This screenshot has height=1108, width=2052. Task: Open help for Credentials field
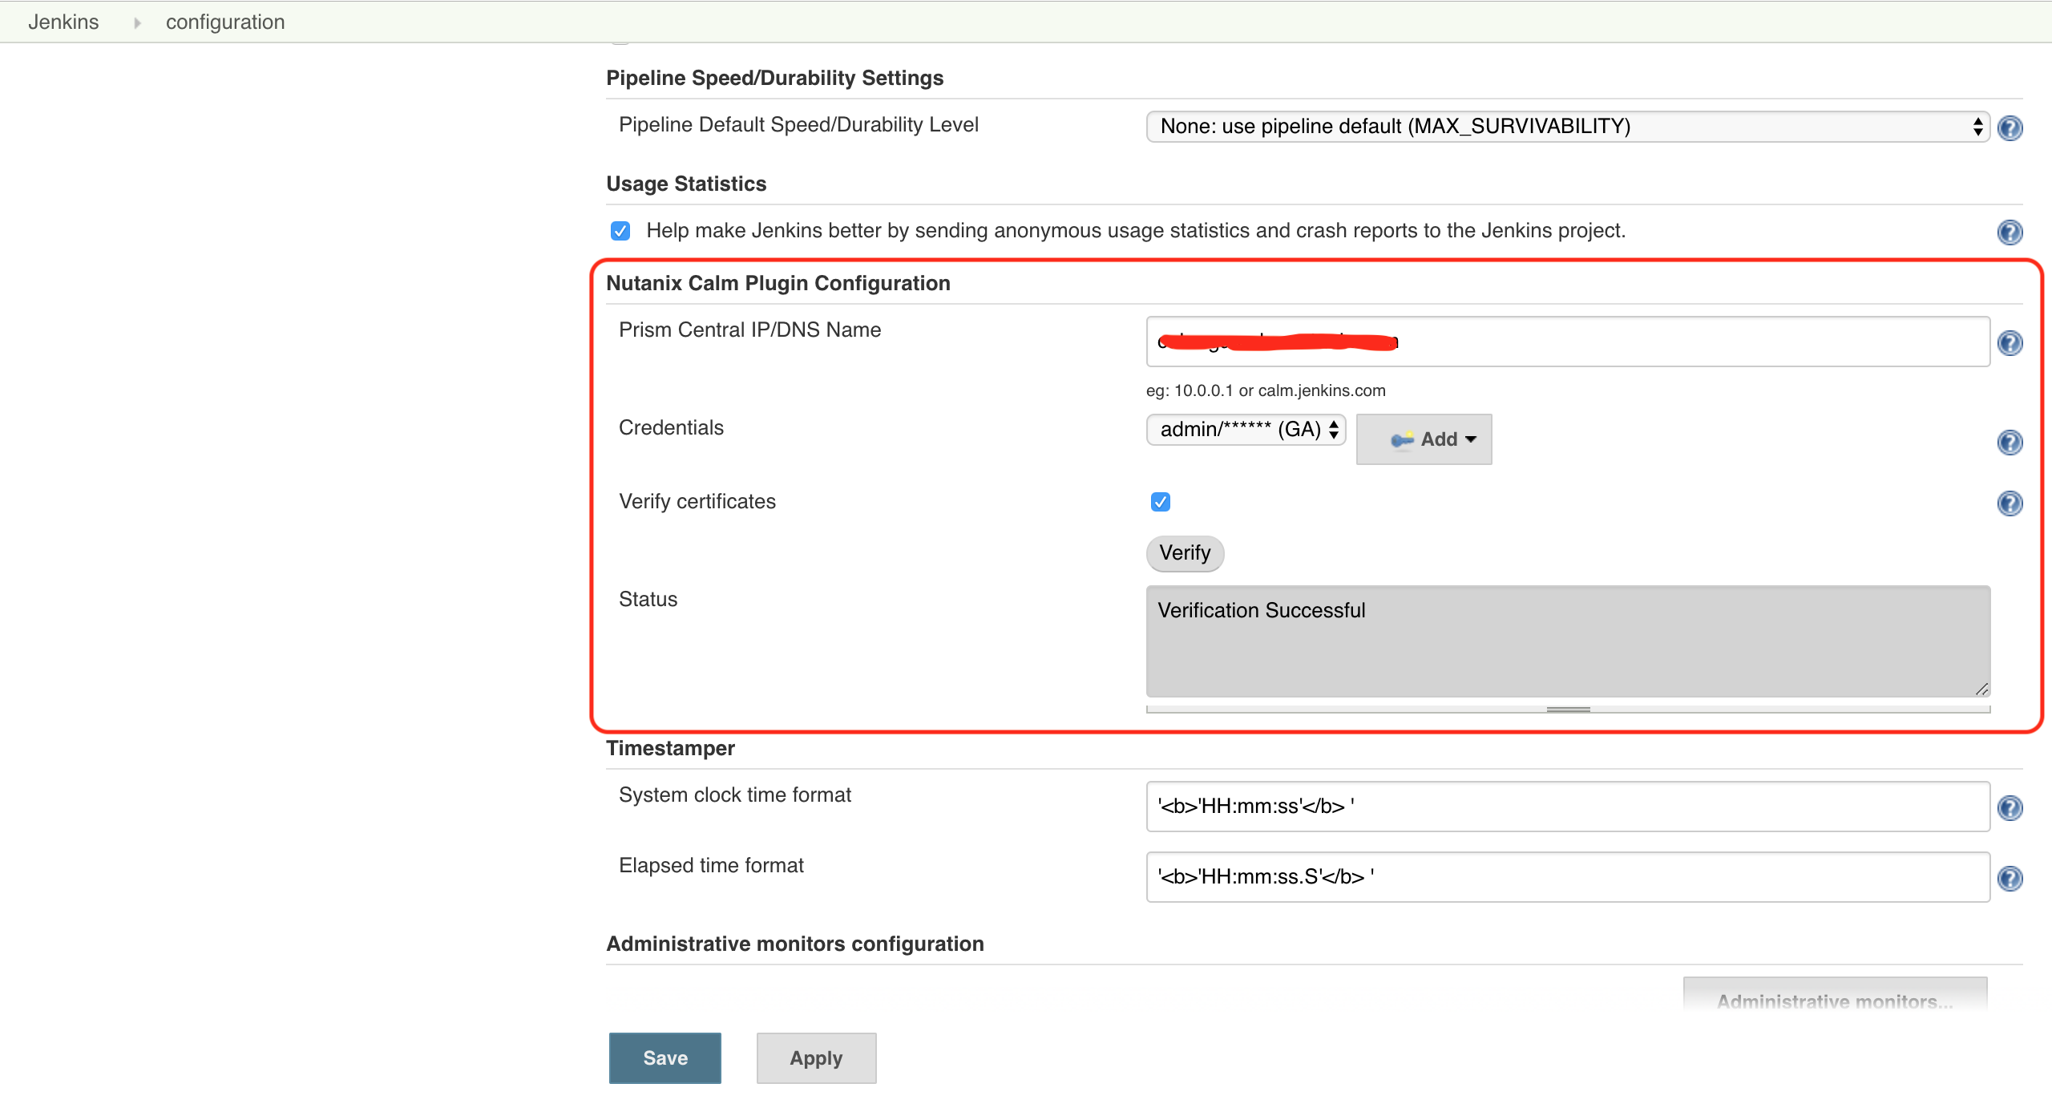point(2010,443)
